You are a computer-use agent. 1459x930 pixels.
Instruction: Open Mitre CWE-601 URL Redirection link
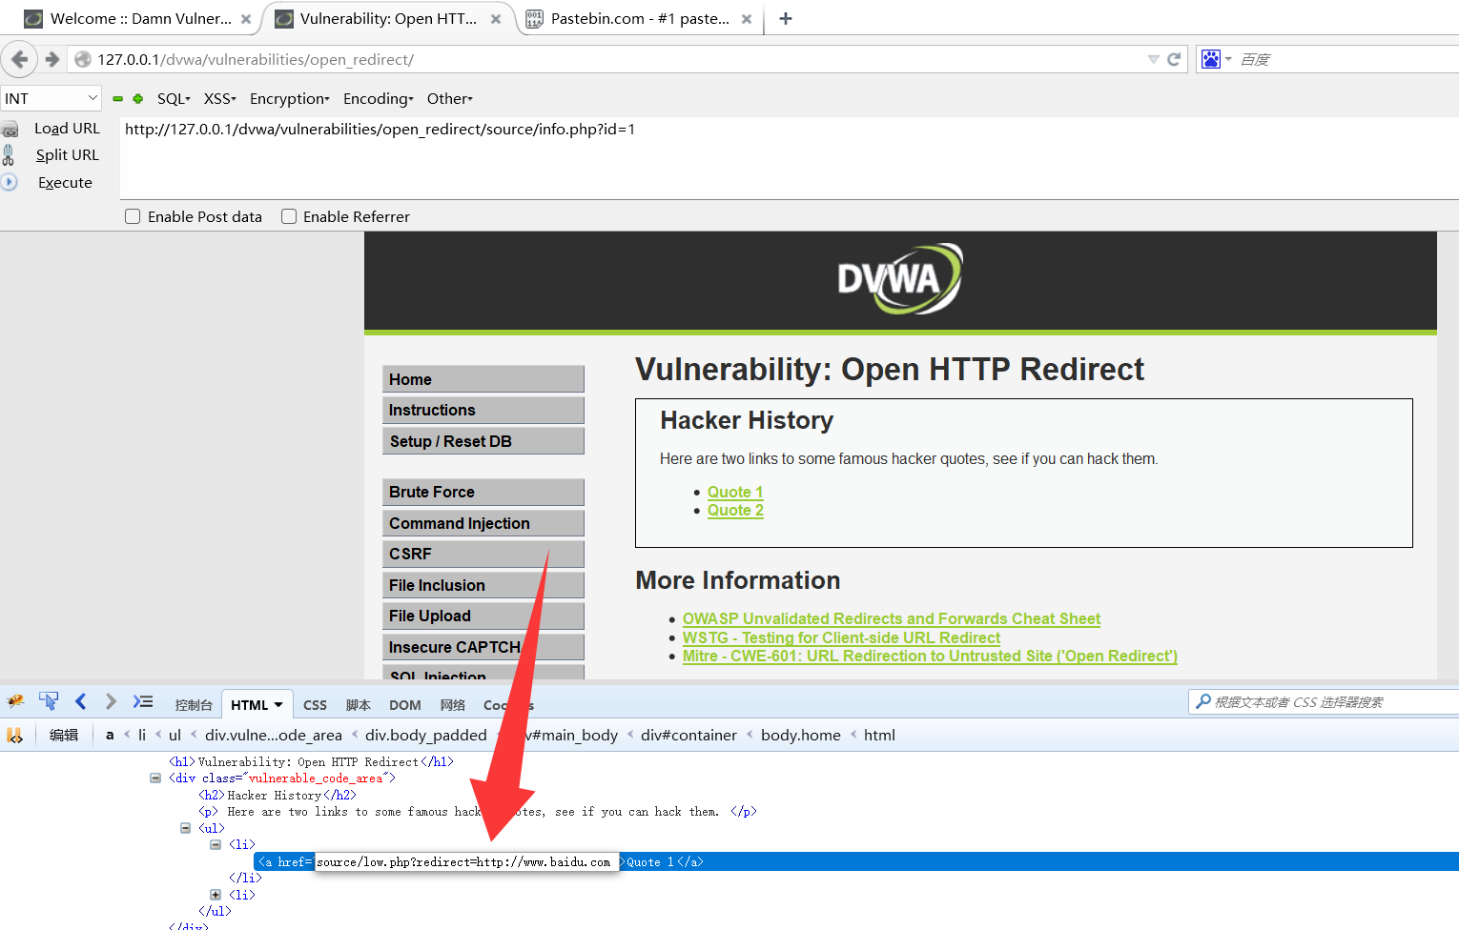point(930,656)
